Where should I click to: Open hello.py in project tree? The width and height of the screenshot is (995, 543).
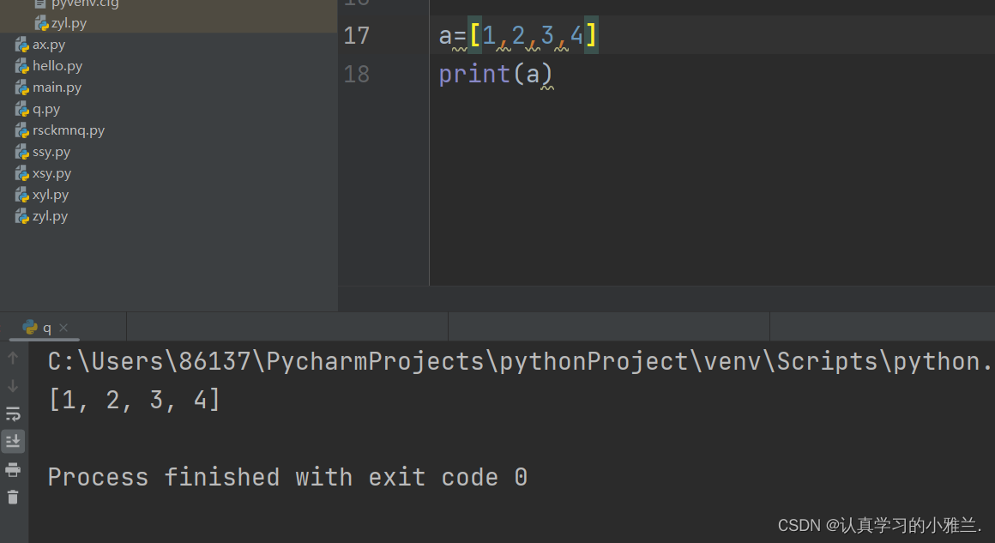tap(57, 66)
